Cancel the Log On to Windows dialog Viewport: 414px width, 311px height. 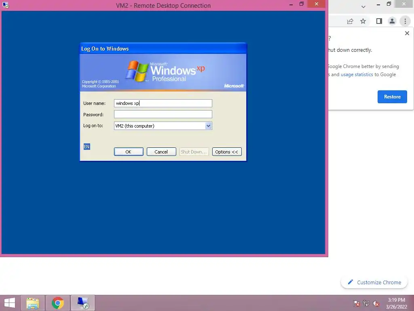pos(161,152)
